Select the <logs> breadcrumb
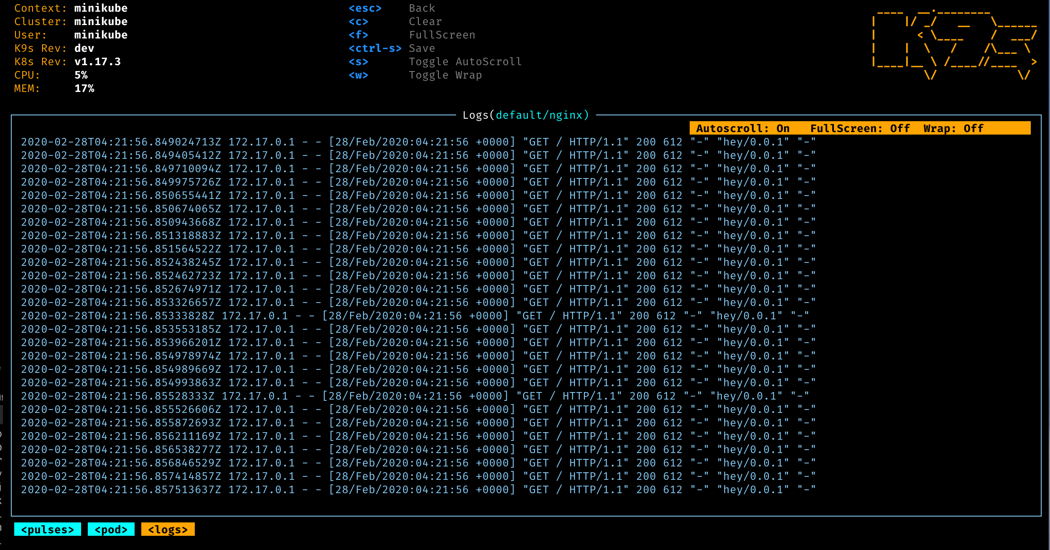Image resolution: width=1050 pixels, height=550 pixels. point(168,530)
